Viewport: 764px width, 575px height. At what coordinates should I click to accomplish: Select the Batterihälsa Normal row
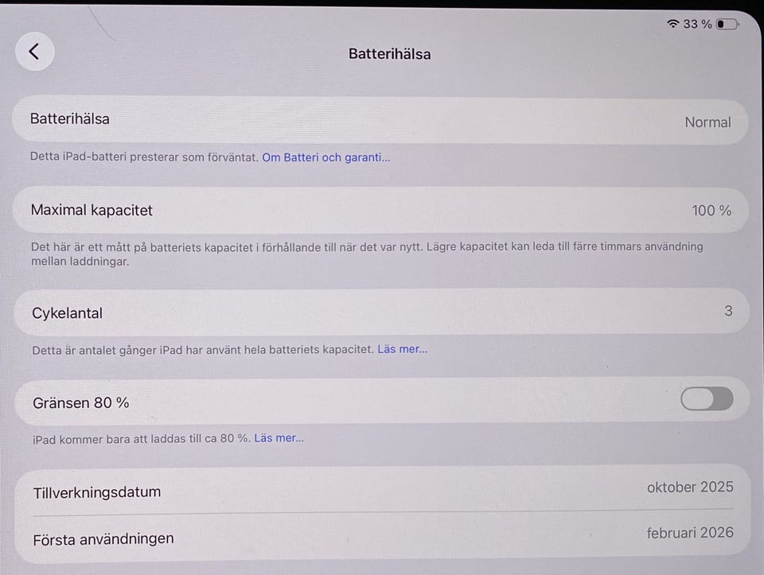[x=380, y=121]
